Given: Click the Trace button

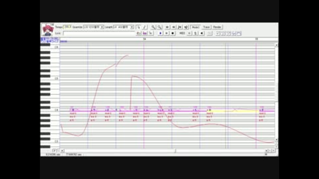Looking at the screenshot, I should [206, 27].
